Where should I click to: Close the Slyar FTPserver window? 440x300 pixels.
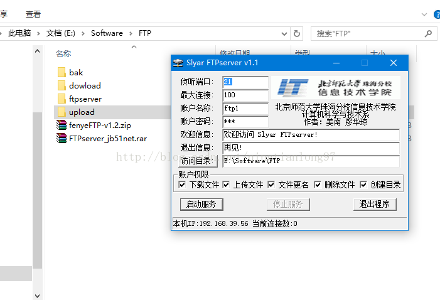(394, 63)
